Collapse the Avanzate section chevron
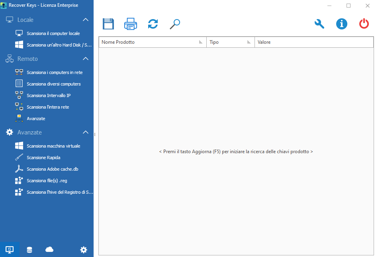 point(86,132)
